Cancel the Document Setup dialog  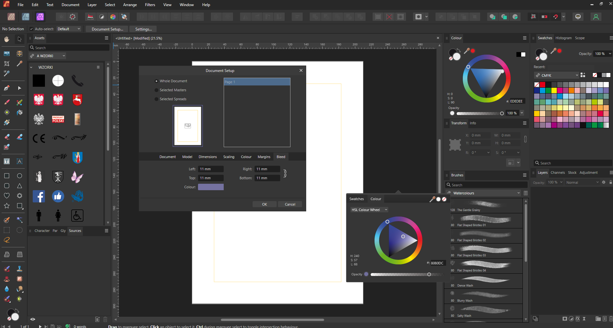tap(290, 204)
